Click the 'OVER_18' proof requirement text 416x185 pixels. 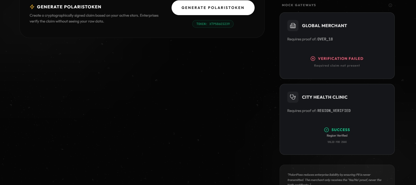point(325,39)
